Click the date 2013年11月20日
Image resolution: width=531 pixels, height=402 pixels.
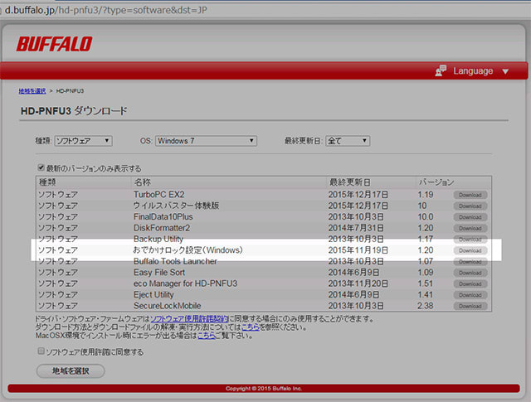point(358,283)
